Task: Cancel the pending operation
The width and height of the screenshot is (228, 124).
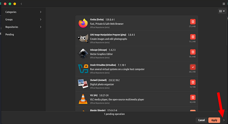Action: (x=201, y=120)
